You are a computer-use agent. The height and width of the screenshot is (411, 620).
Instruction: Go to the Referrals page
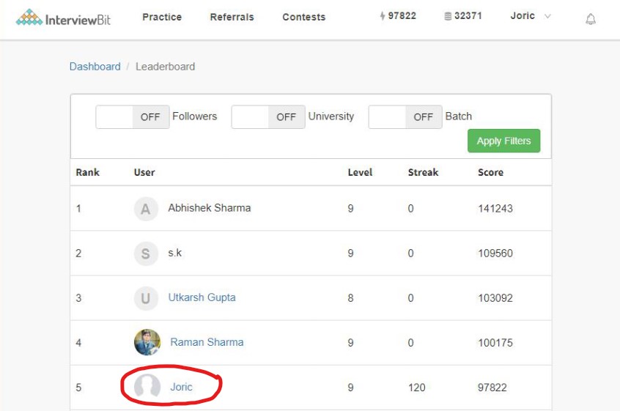[232, 17]
